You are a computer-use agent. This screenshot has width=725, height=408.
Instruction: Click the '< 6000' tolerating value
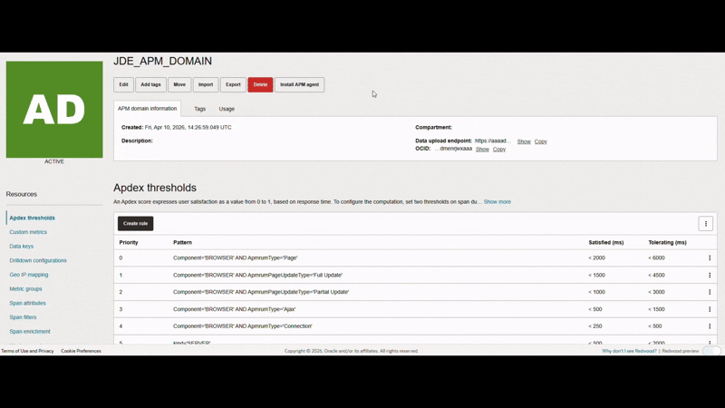click(656, 258)
